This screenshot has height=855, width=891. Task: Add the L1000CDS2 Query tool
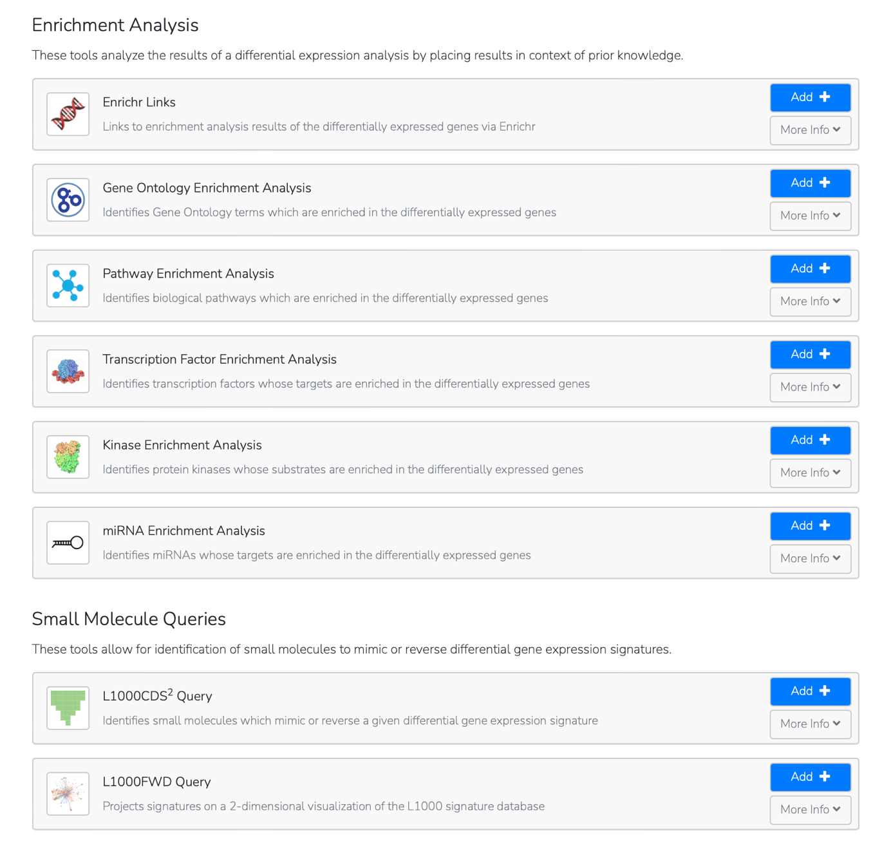pos(810,691)
